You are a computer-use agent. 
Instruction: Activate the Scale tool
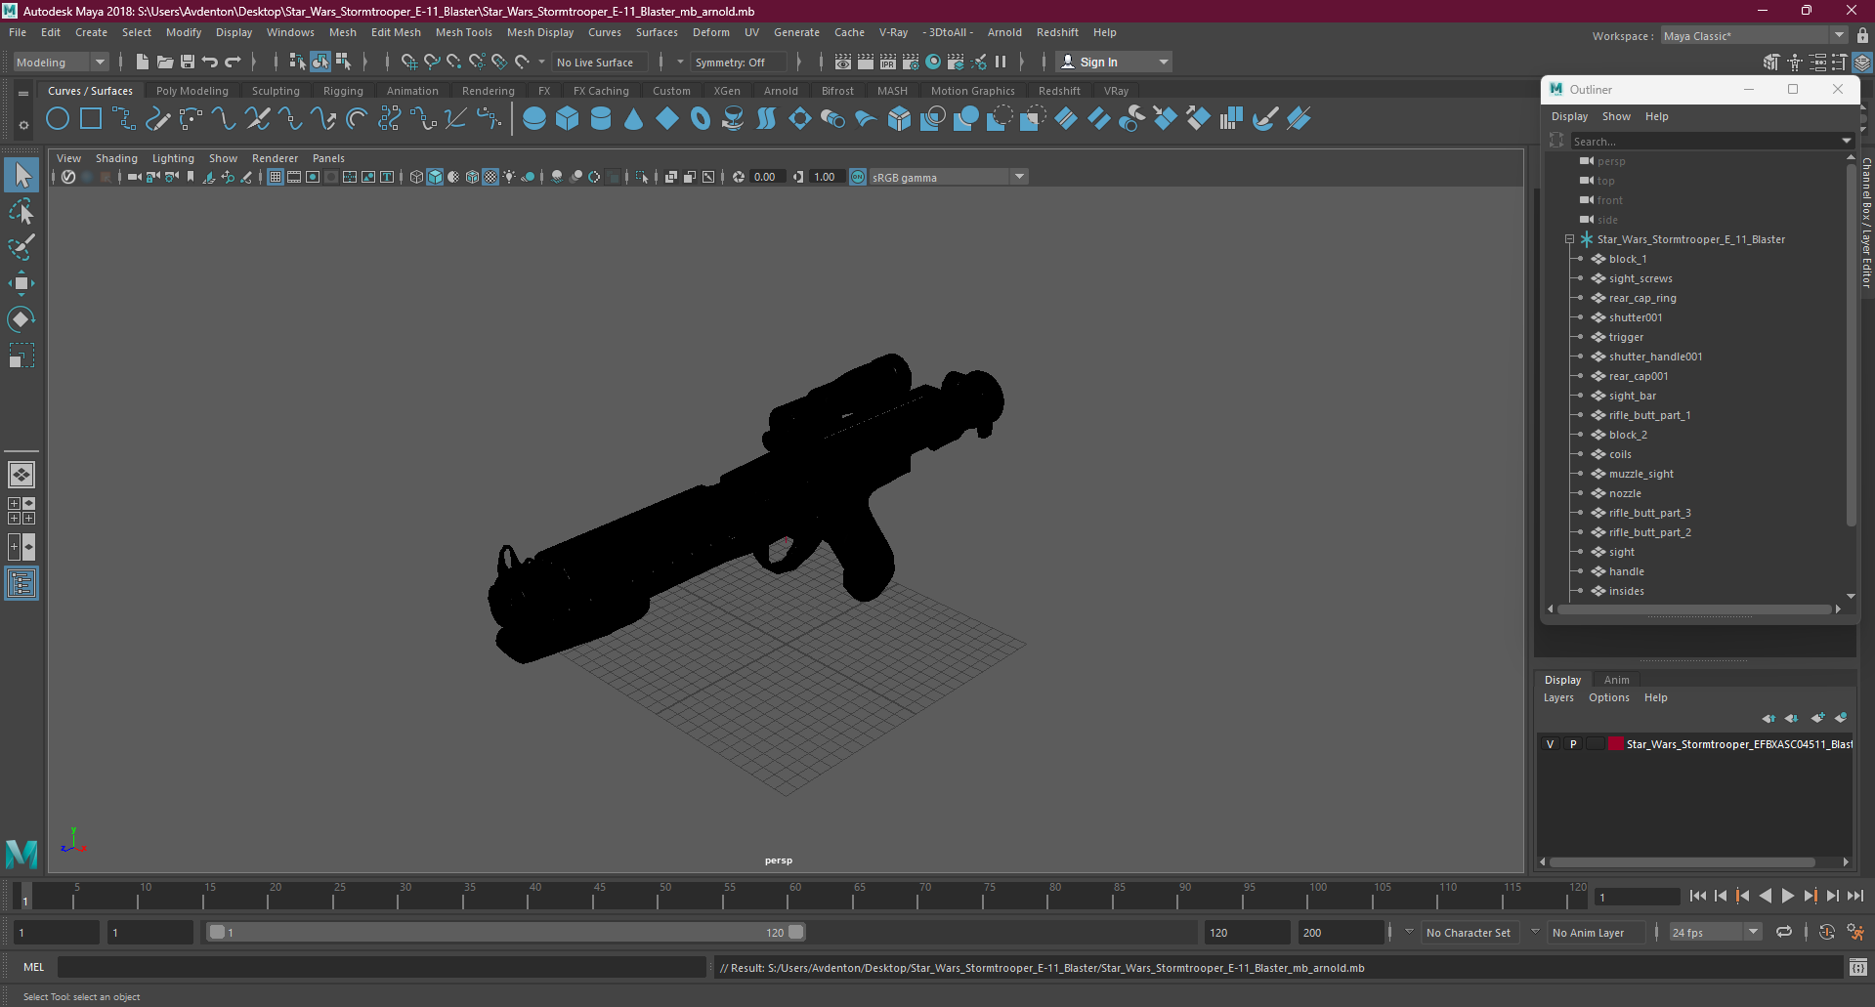[x=21, y=356]
